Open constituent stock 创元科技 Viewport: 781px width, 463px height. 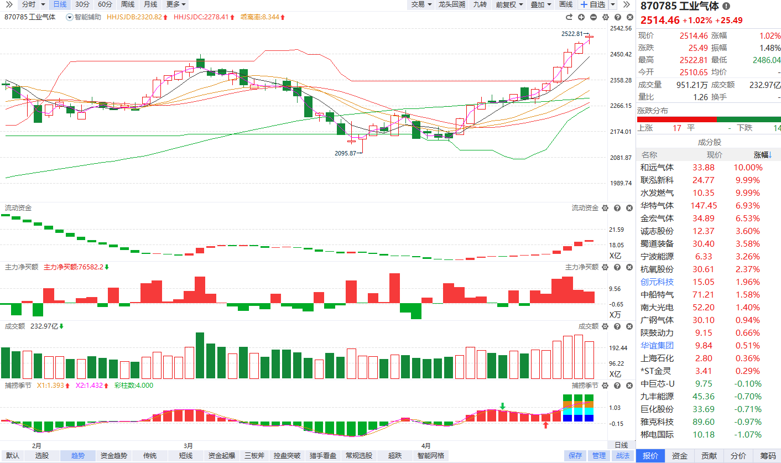(657, 282)
